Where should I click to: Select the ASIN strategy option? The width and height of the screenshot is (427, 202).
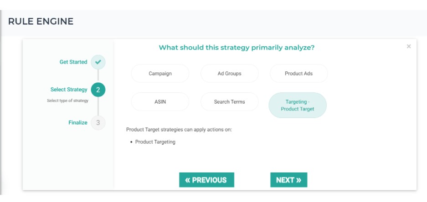(x=160, y=102)
